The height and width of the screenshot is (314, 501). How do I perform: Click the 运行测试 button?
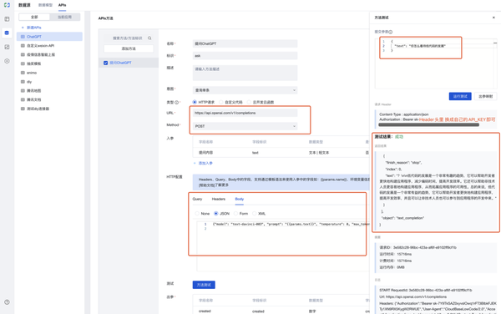(x=460, y=96)
